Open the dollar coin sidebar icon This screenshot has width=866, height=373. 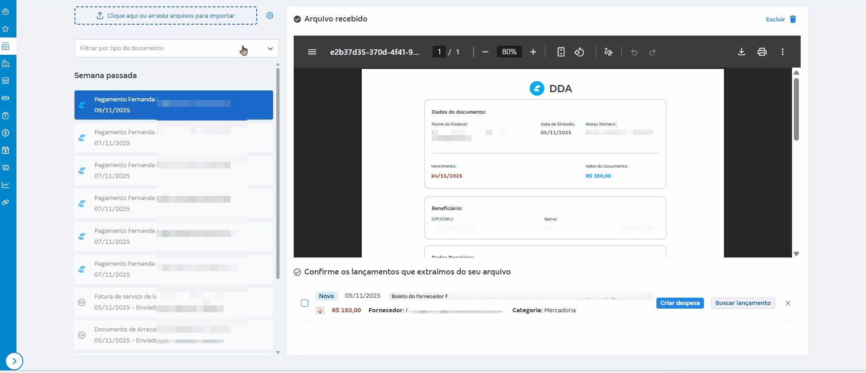[6, 133]
